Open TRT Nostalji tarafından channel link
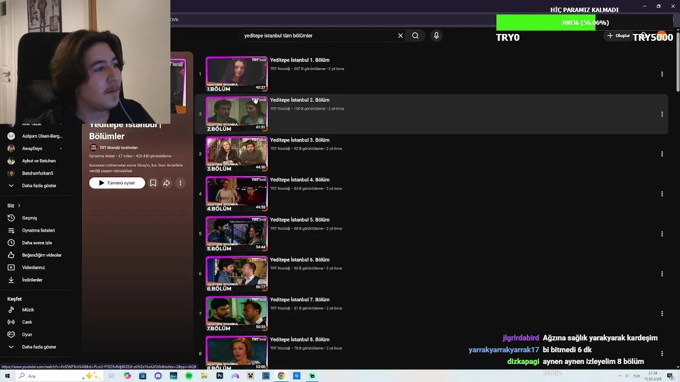 pos(118,147)
